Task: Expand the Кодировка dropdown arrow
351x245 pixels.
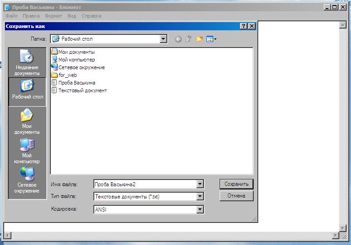Action: coord(200,209)
